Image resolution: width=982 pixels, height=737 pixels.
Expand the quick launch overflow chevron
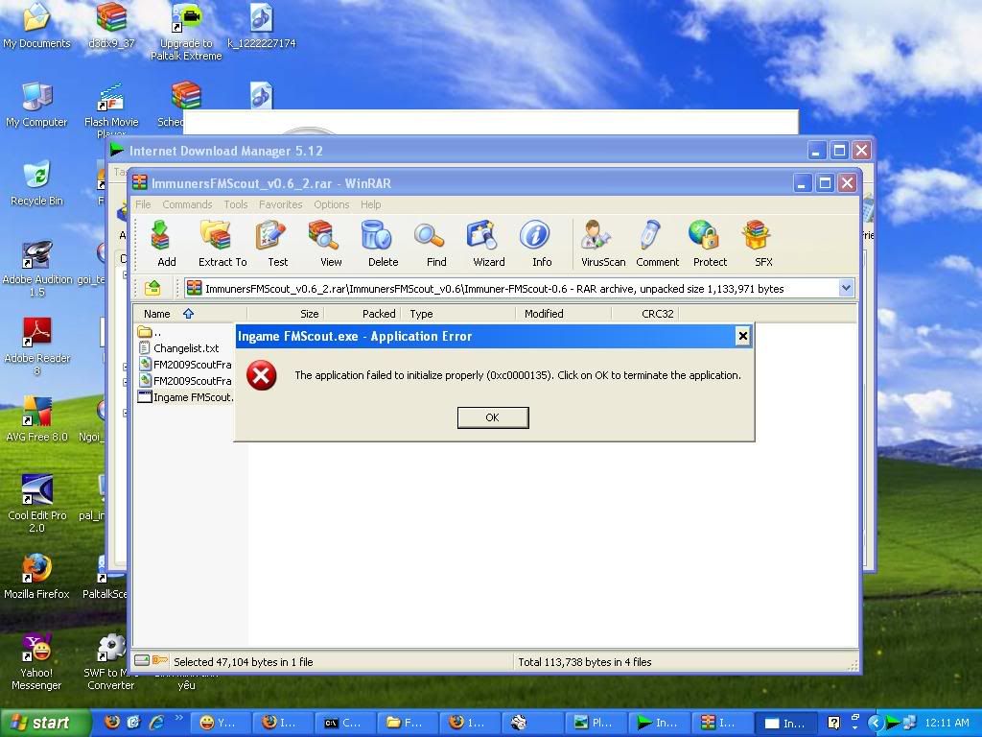pyautogui.click(x=178, y=718)
